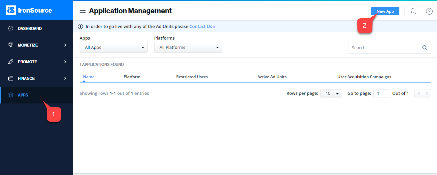Screen dimensions: 437x175
Task: Open the All Platforms dropdown
Action: tap(188, 47)
